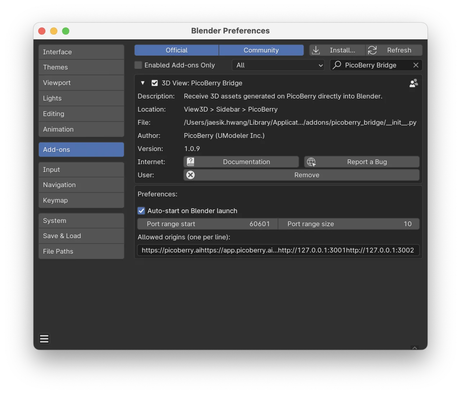
Task: Switch to Viewport preferences
Action: pos(81,83)
